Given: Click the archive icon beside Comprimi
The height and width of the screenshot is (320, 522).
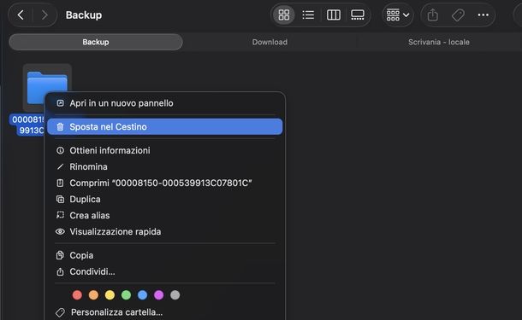Looking at the screenshot, I should tap(60, 183).
